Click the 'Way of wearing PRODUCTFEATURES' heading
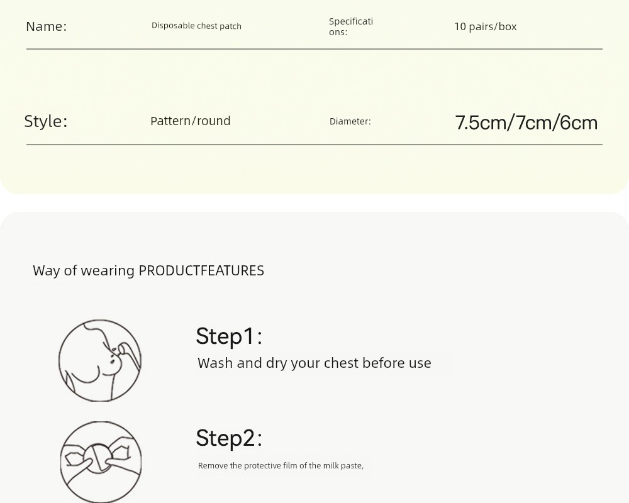Screen dimensions: 629x503 point(148,270)
